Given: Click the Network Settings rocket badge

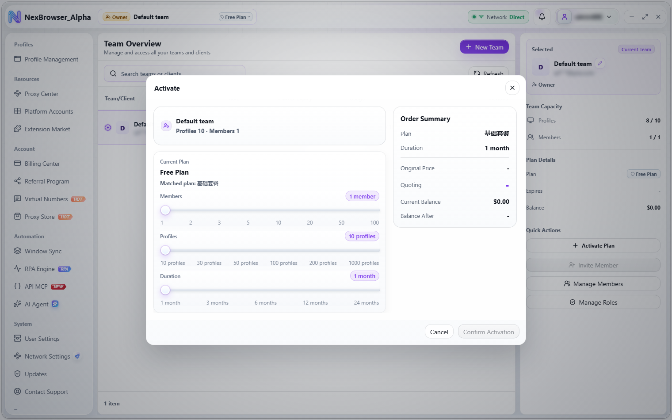Looking at the screenshot, I should 77,356.
